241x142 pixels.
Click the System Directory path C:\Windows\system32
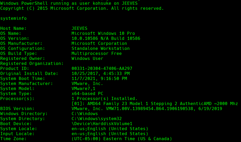point(96,119)
